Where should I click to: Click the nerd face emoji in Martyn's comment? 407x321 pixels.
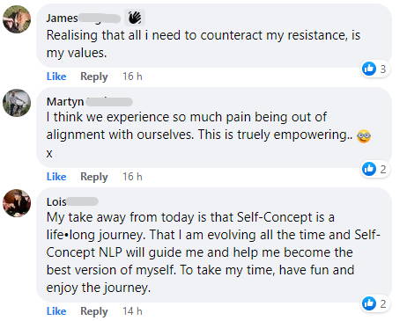pyautogui.click(x=364, y=136)
